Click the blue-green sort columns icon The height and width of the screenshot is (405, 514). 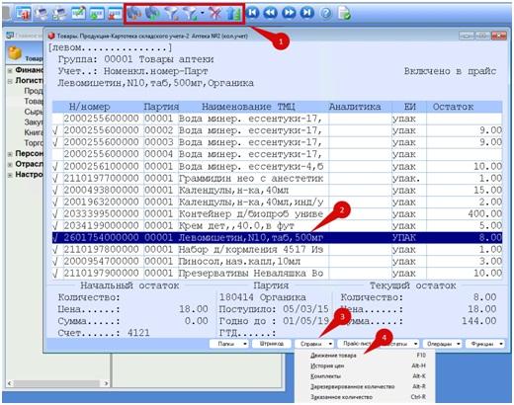233,14
